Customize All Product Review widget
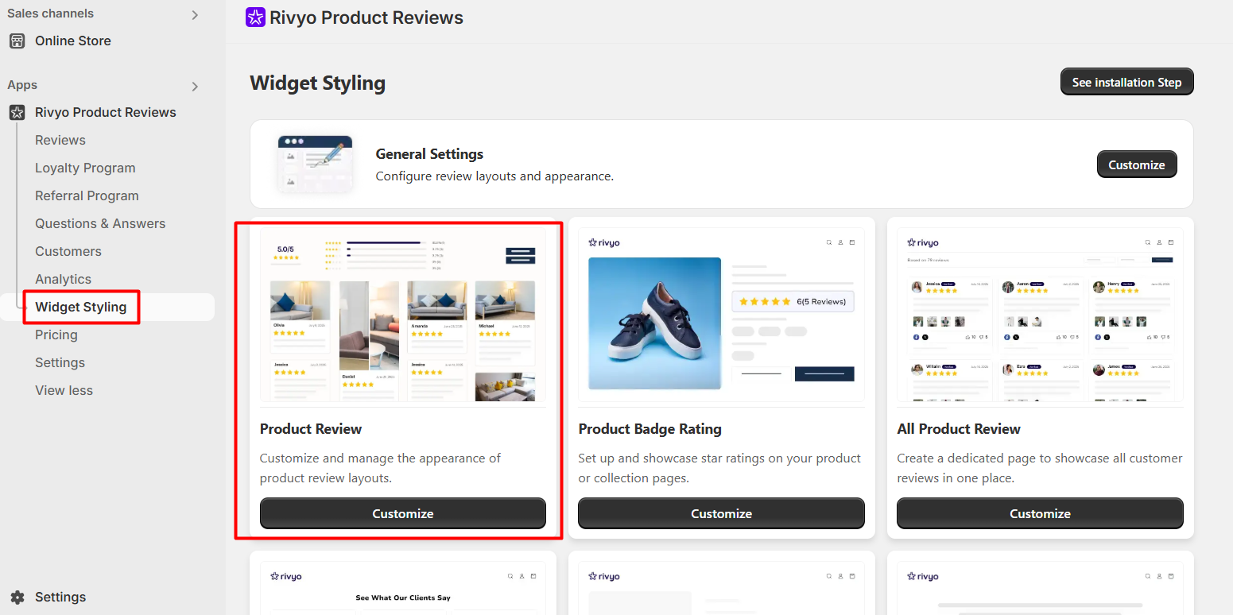This screenshot has height=615, width=1233. 1040,513
